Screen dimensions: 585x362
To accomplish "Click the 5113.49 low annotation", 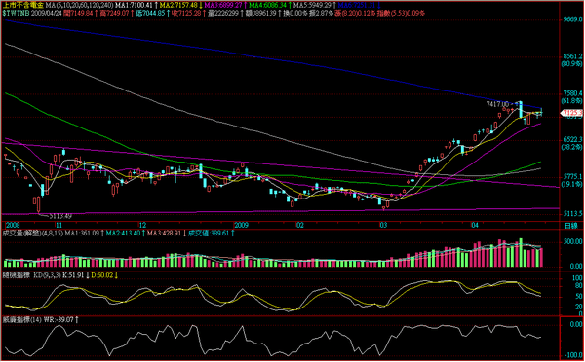I will [60, 216].
